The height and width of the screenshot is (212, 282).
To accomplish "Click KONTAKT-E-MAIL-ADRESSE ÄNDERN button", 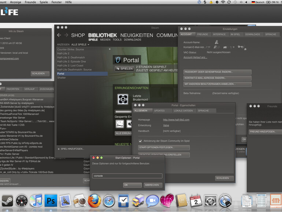I will (x=218, y=78).
